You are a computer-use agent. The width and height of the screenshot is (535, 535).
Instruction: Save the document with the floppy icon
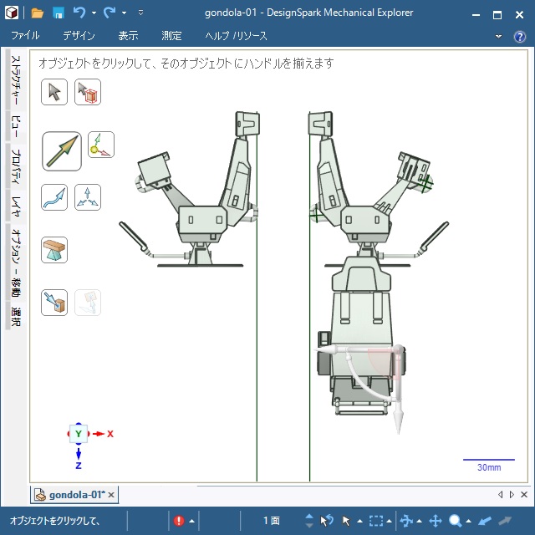point(59,13)
